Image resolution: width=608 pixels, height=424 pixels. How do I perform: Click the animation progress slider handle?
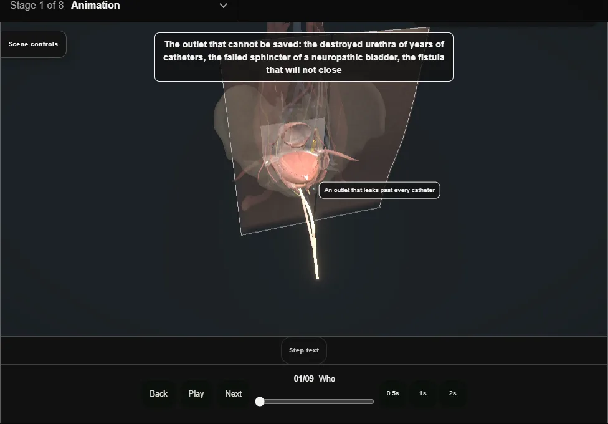[x=260, y=402]
